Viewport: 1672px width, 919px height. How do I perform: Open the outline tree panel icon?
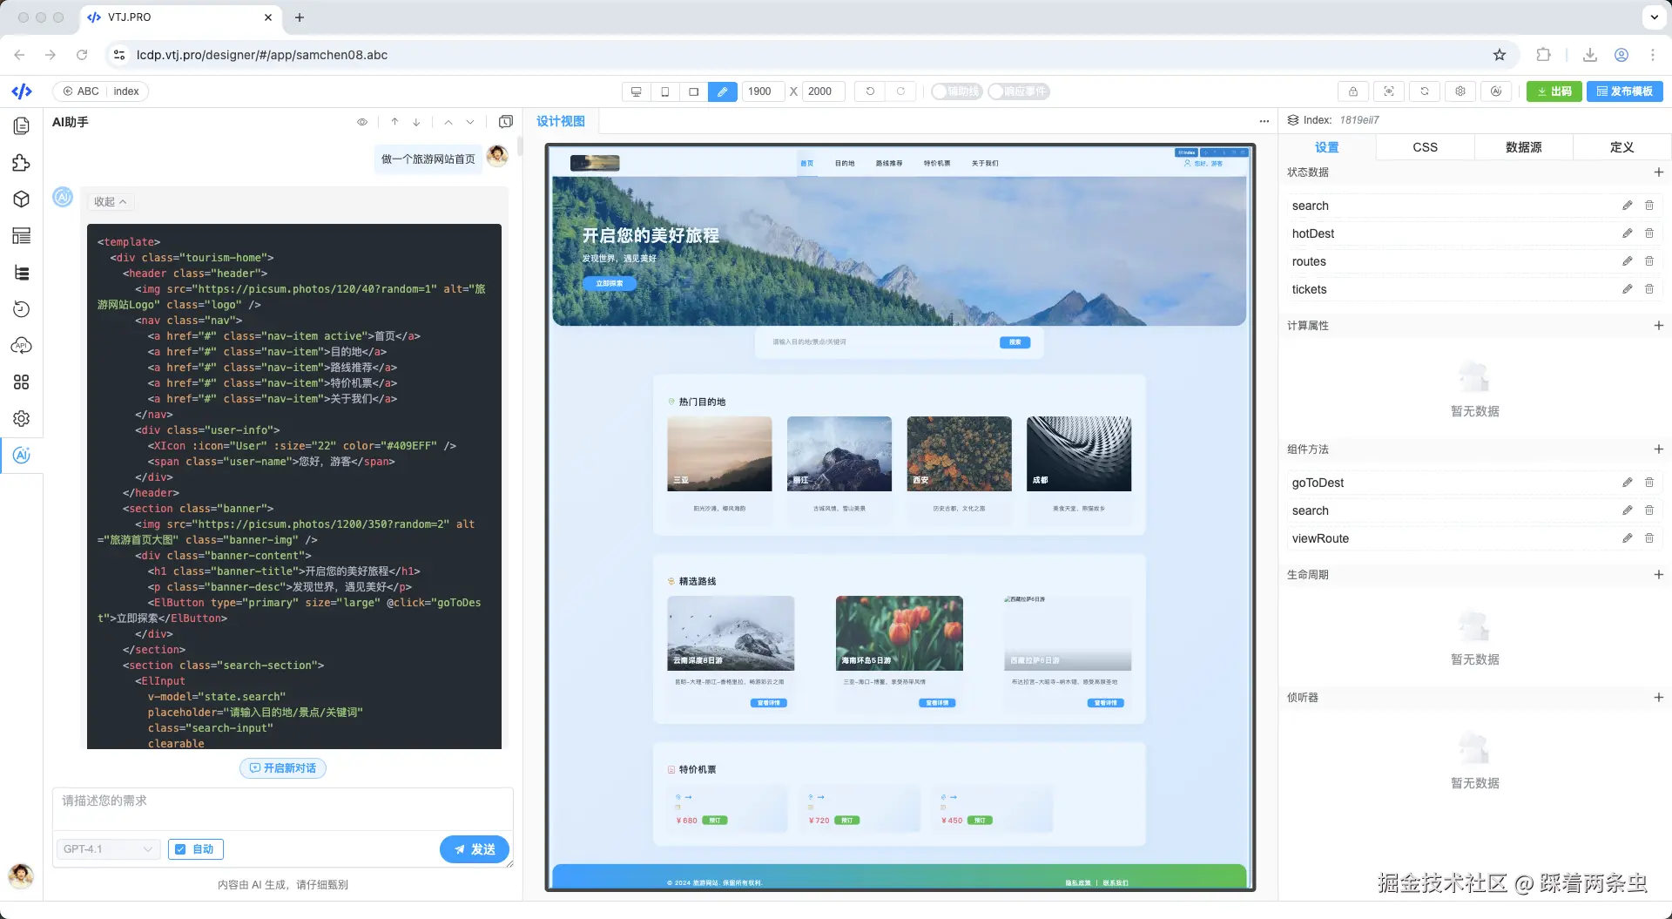point(22,273)
